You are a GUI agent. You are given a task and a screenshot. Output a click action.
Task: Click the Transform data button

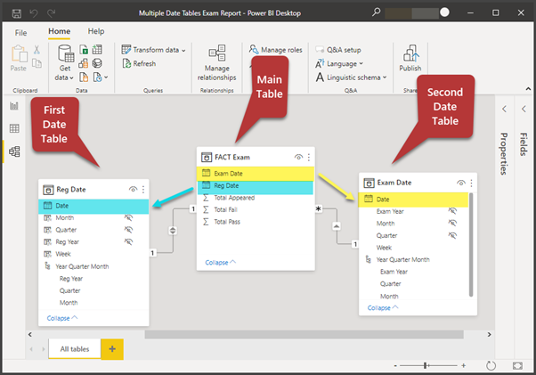tap(153, 50)
